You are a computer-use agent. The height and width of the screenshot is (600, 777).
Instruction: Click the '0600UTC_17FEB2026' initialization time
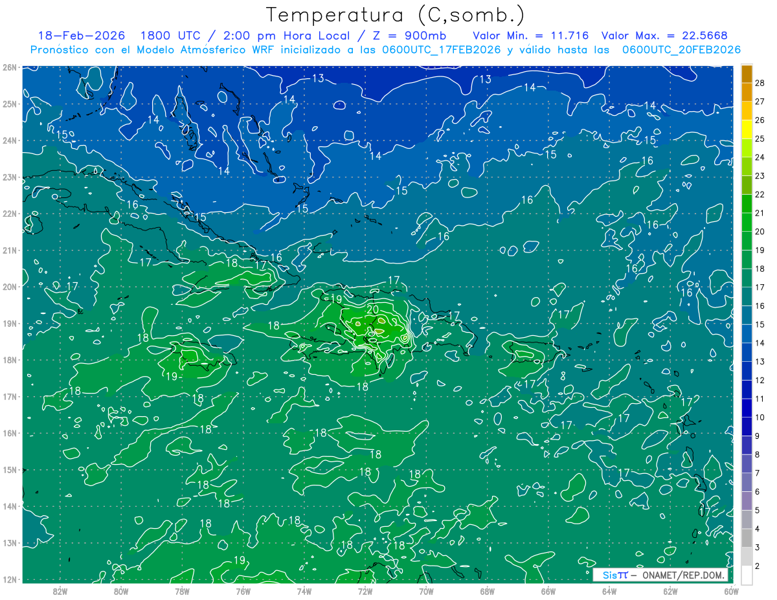tap(442, 49)
